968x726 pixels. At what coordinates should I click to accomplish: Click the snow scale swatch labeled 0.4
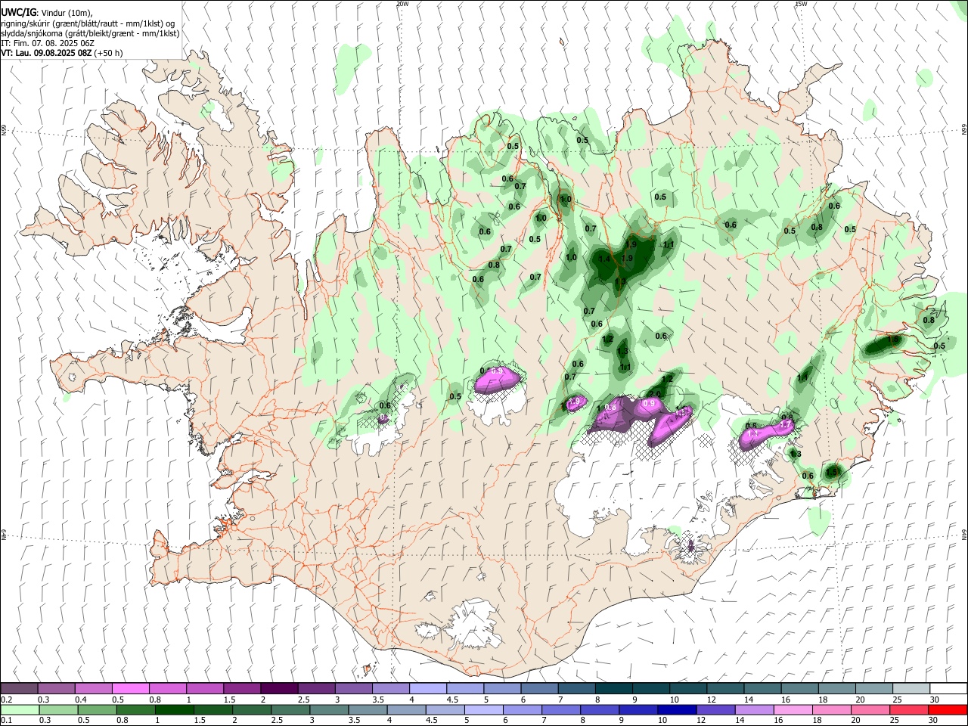[x=93, y=688]
